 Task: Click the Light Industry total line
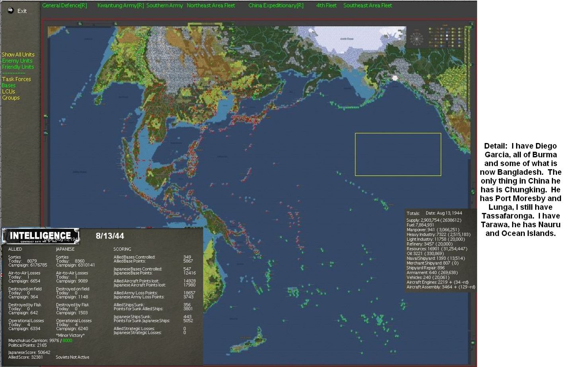click(x=435, y=239)
